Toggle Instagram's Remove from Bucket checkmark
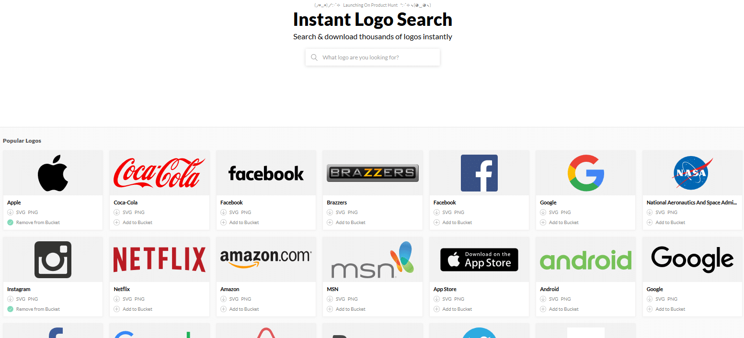The image size is (744, 338). click(10, 309)
